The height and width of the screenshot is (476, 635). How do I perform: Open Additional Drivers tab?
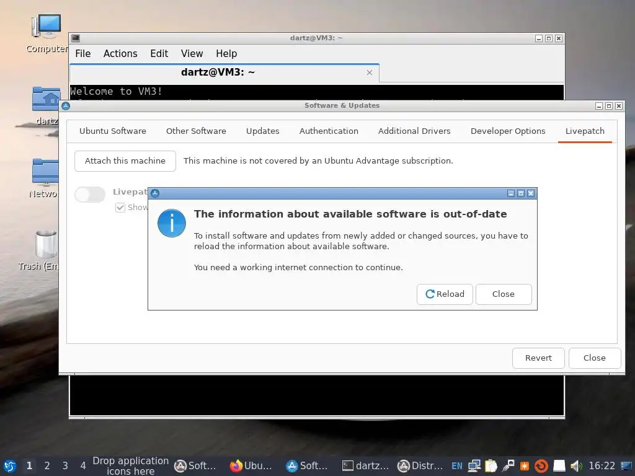pyautogui.click(x=414, y=131)
